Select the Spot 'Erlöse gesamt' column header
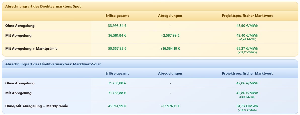This screenshot has width=300, height=115. pyautogui.click(x=117, y=16)
